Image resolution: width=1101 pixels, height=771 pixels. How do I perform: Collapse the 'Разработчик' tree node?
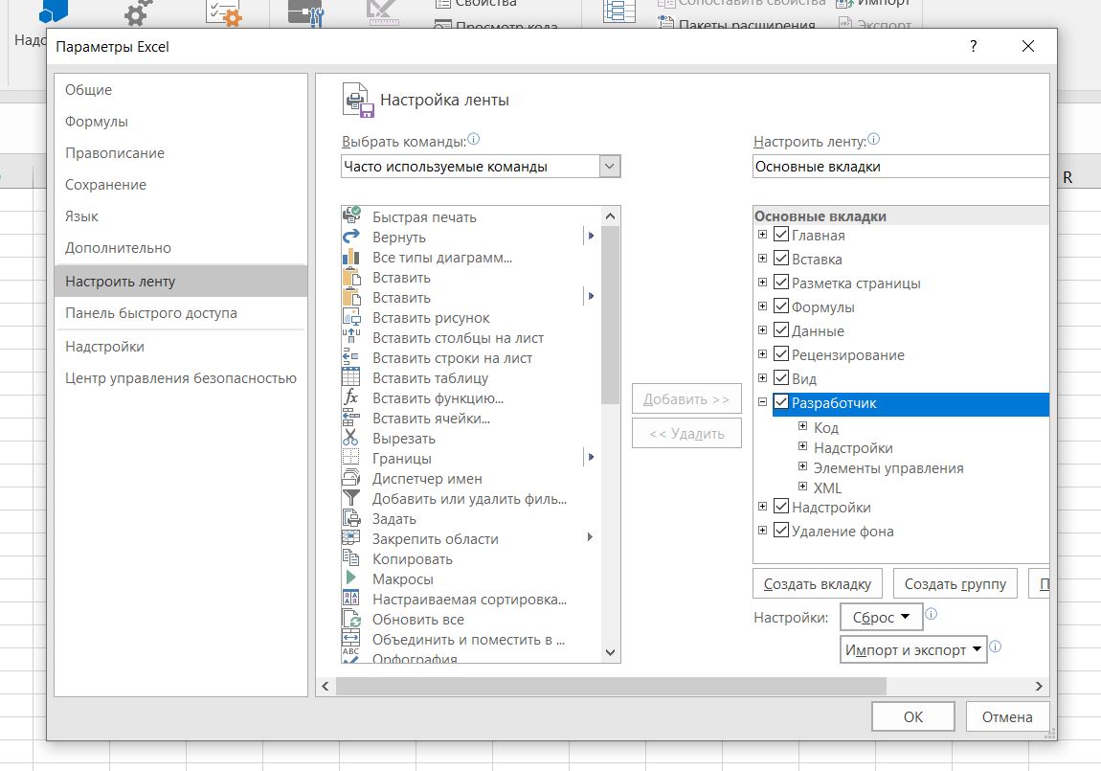(762, 402)
